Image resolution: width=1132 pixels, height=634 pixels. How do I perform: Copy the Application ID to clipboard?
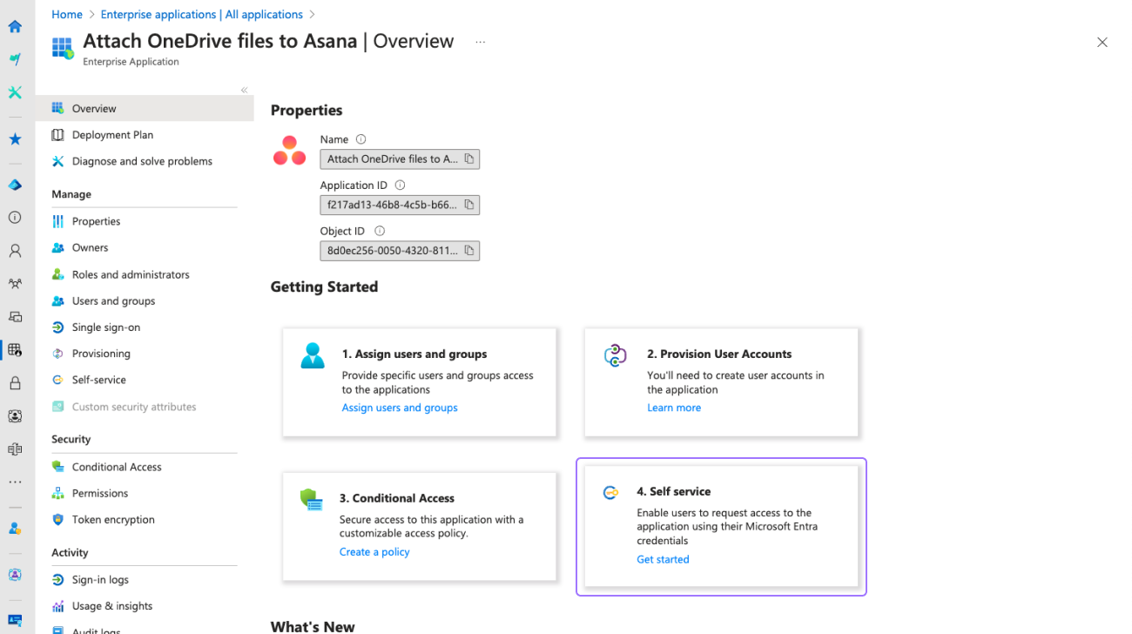pyautogui.click(x=469, y=205)
